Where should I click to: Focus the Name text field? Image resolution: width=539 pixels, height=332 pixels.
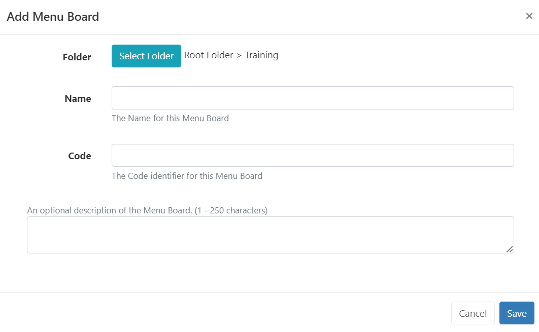pyautogui.click(x=313, y=98)
